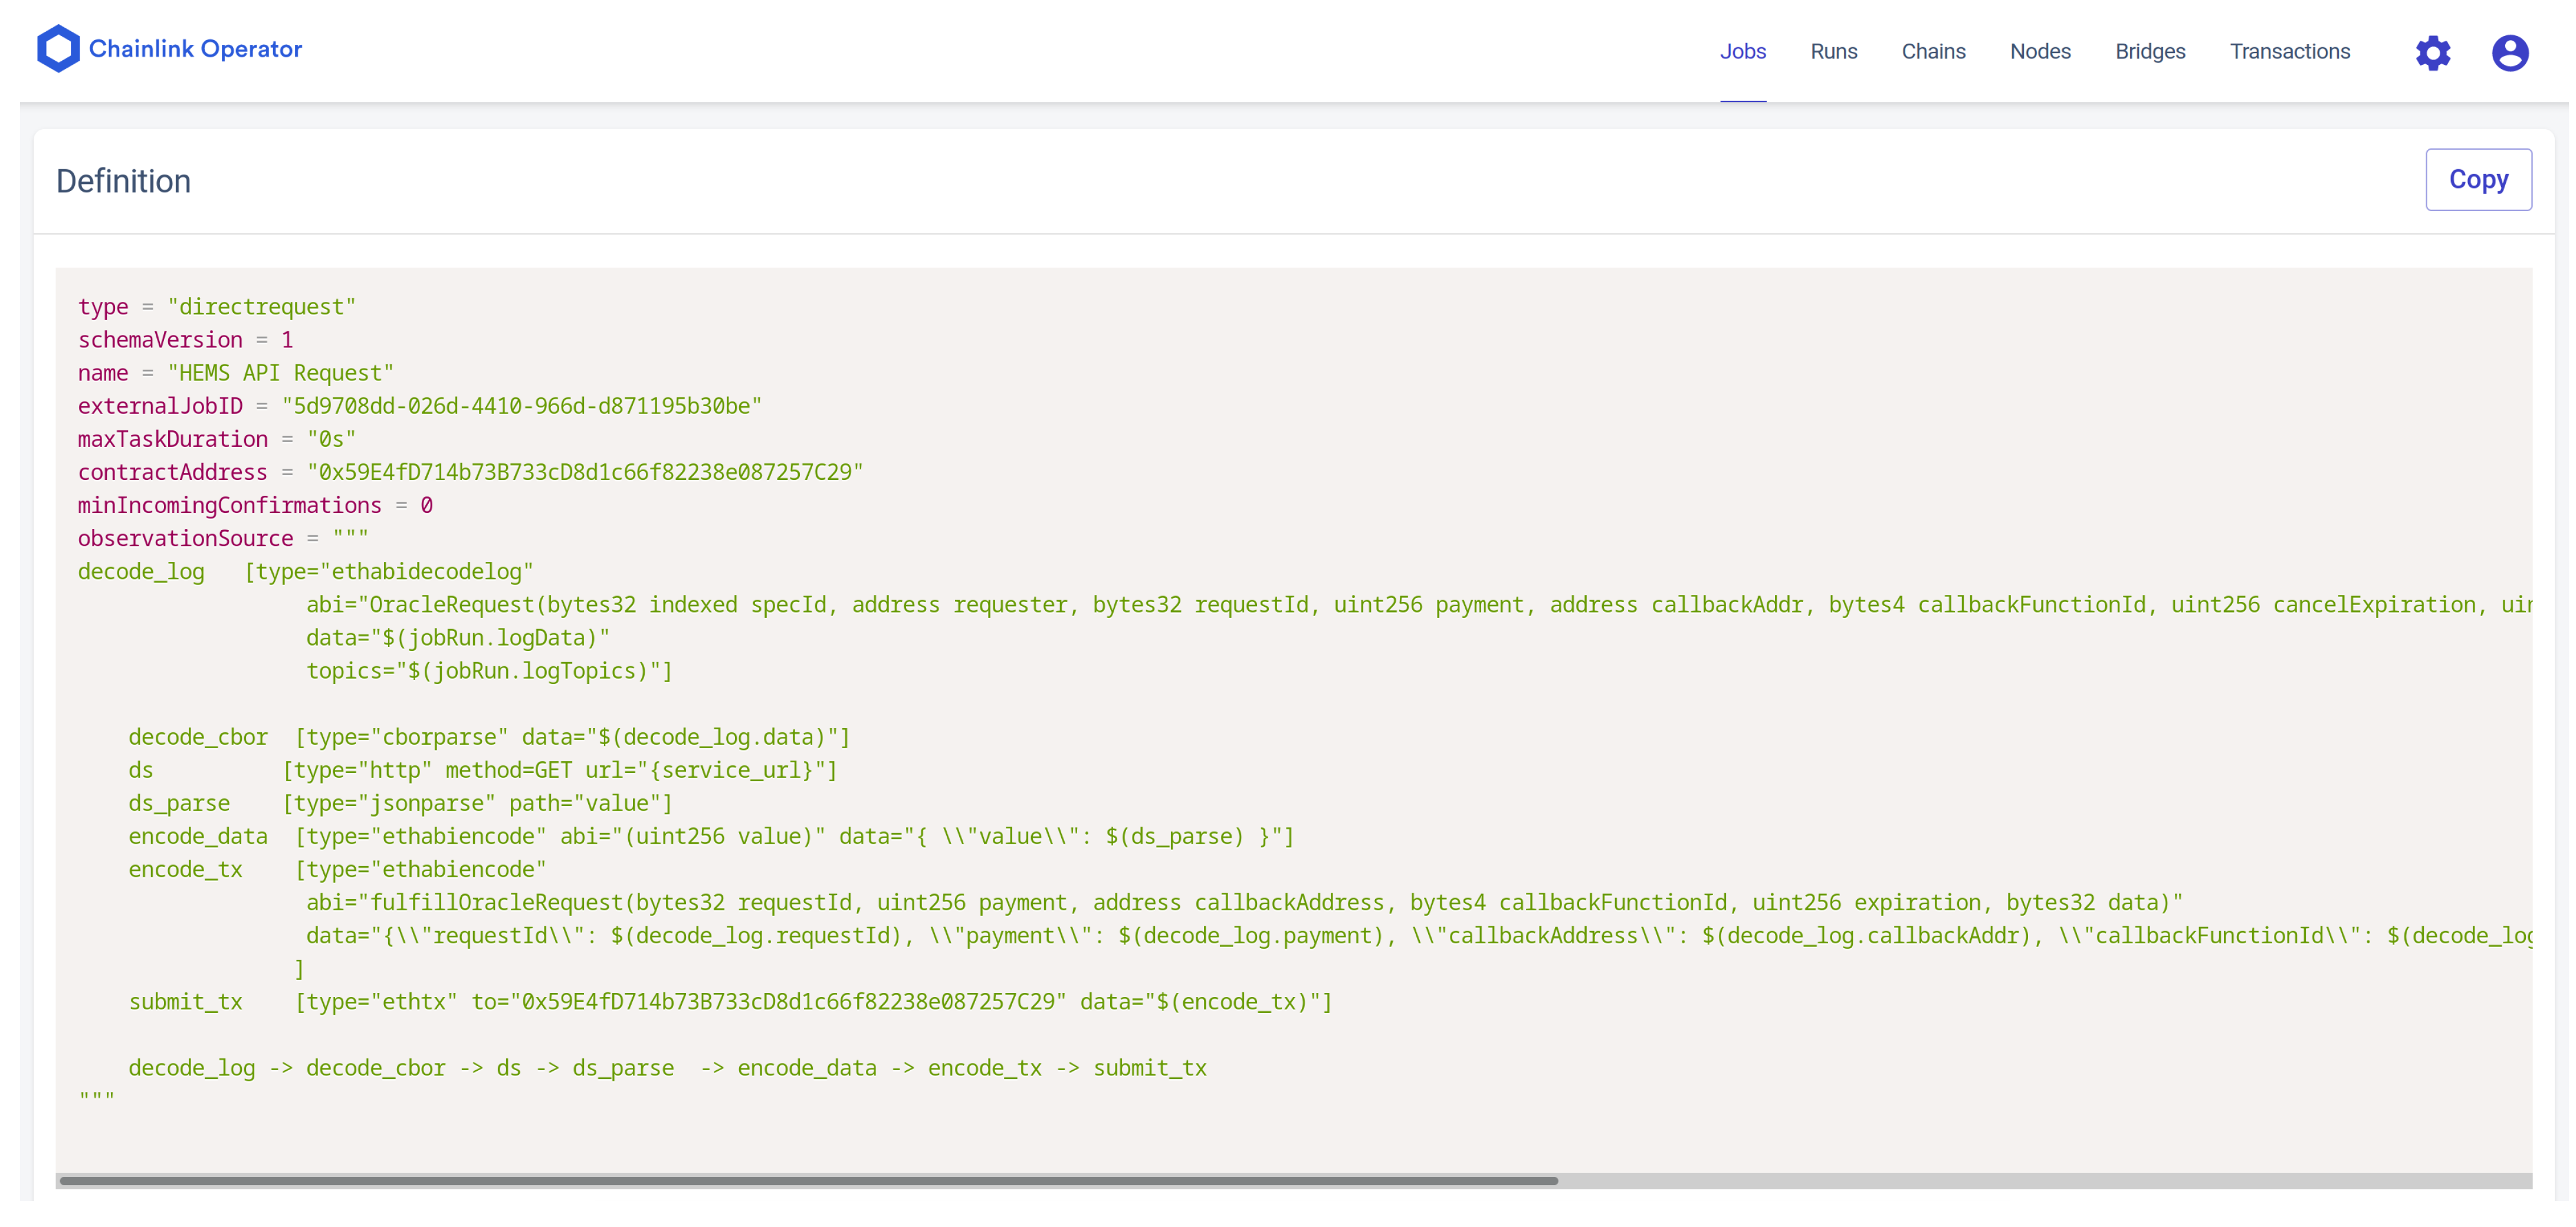Screen dimensions: 2576x1227
Task: Click the observationSource key
Action: 185,538
